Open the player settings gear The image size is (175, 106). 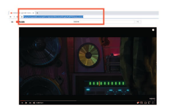(138, 103)
